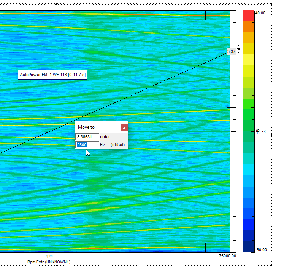Select the dB color scale unit label
The height and width of the screenshot is (276, 284).
pyautogui.click(x=258, y=132)
